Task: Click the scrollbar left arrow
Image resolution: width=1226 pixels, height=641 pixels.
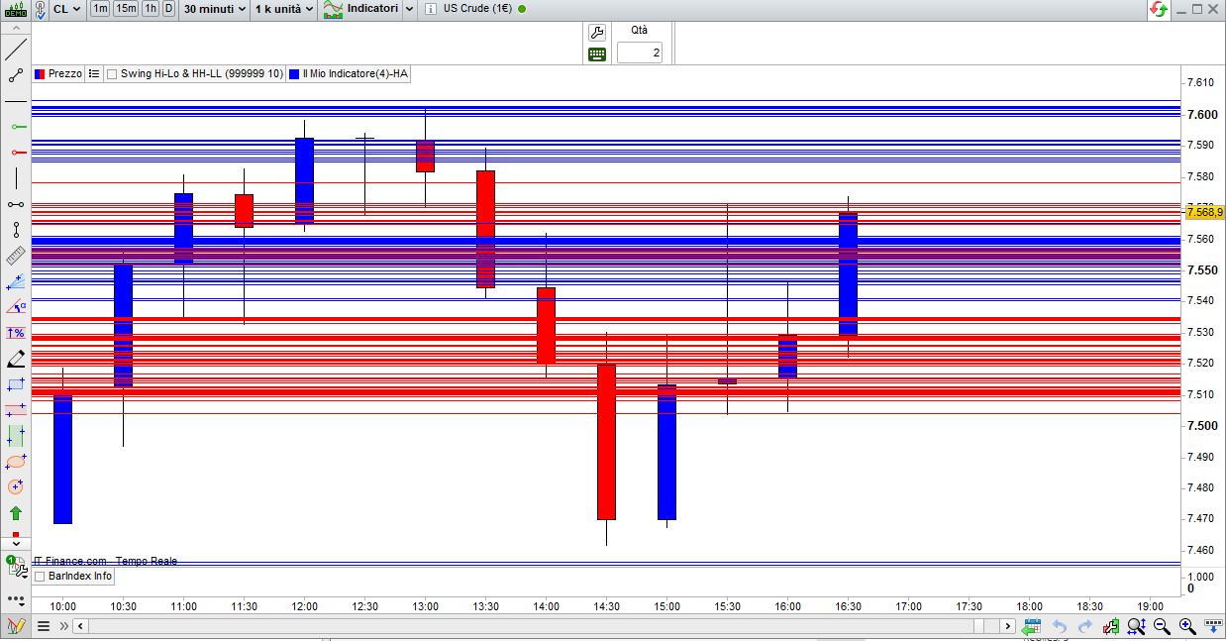Action: coord(81,626)
